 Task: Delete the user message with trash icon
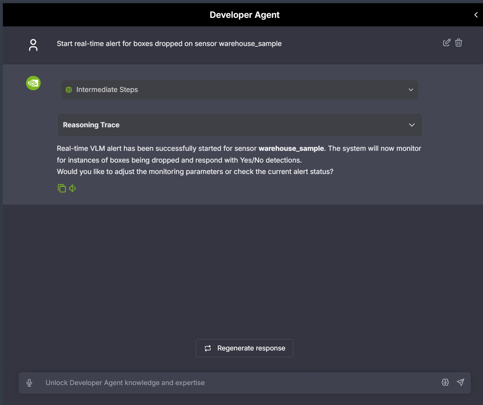point(459,43)
